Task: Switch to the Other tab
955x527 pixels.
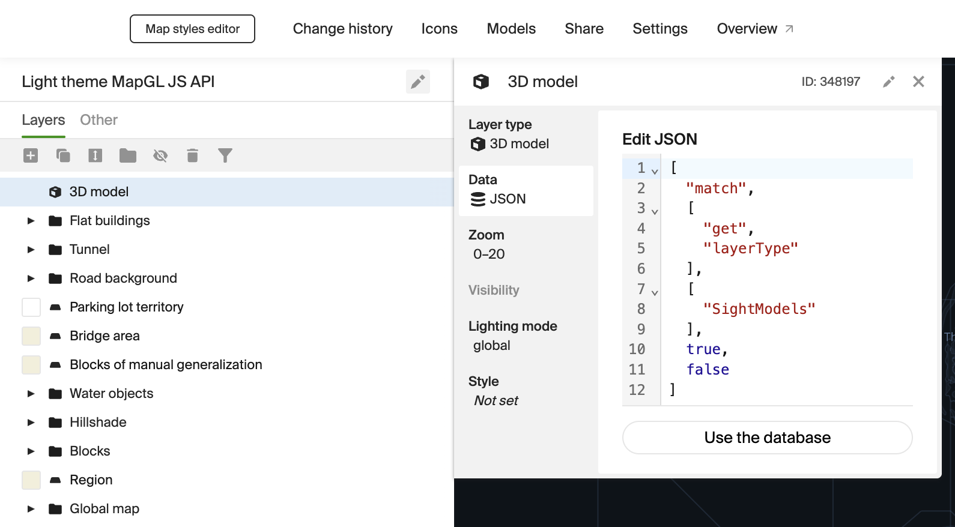Action: click(99, 120)
